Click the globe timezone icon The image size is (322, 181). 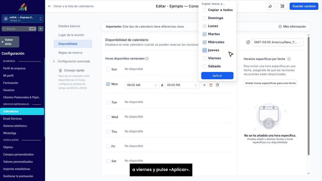(248, 42)
